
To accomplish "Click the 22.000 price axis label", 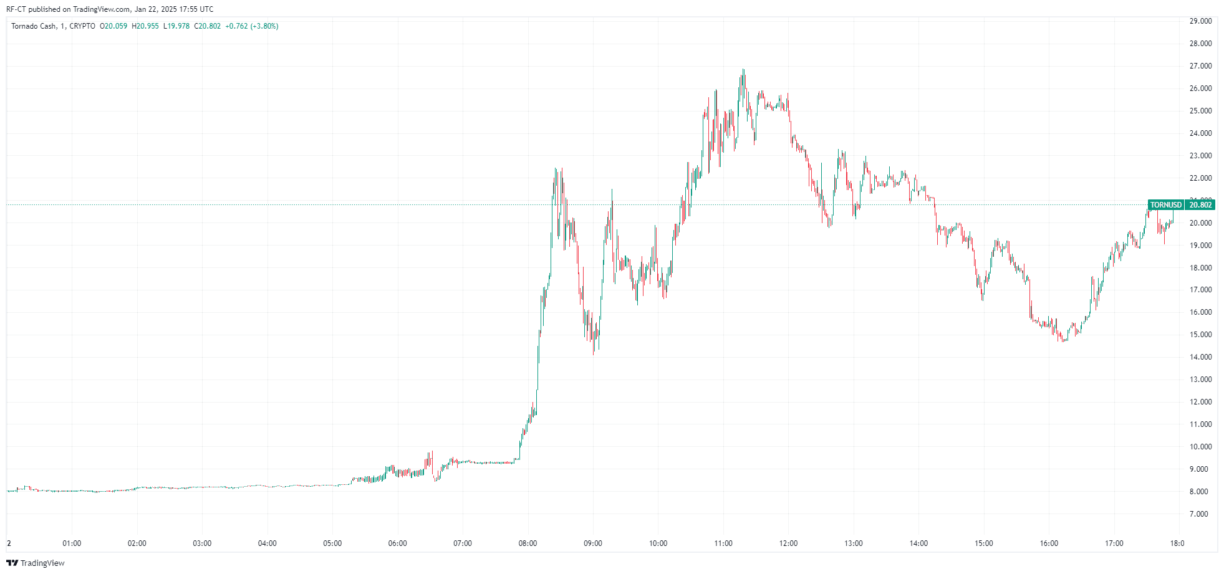I will click(x=1200, y=178).
